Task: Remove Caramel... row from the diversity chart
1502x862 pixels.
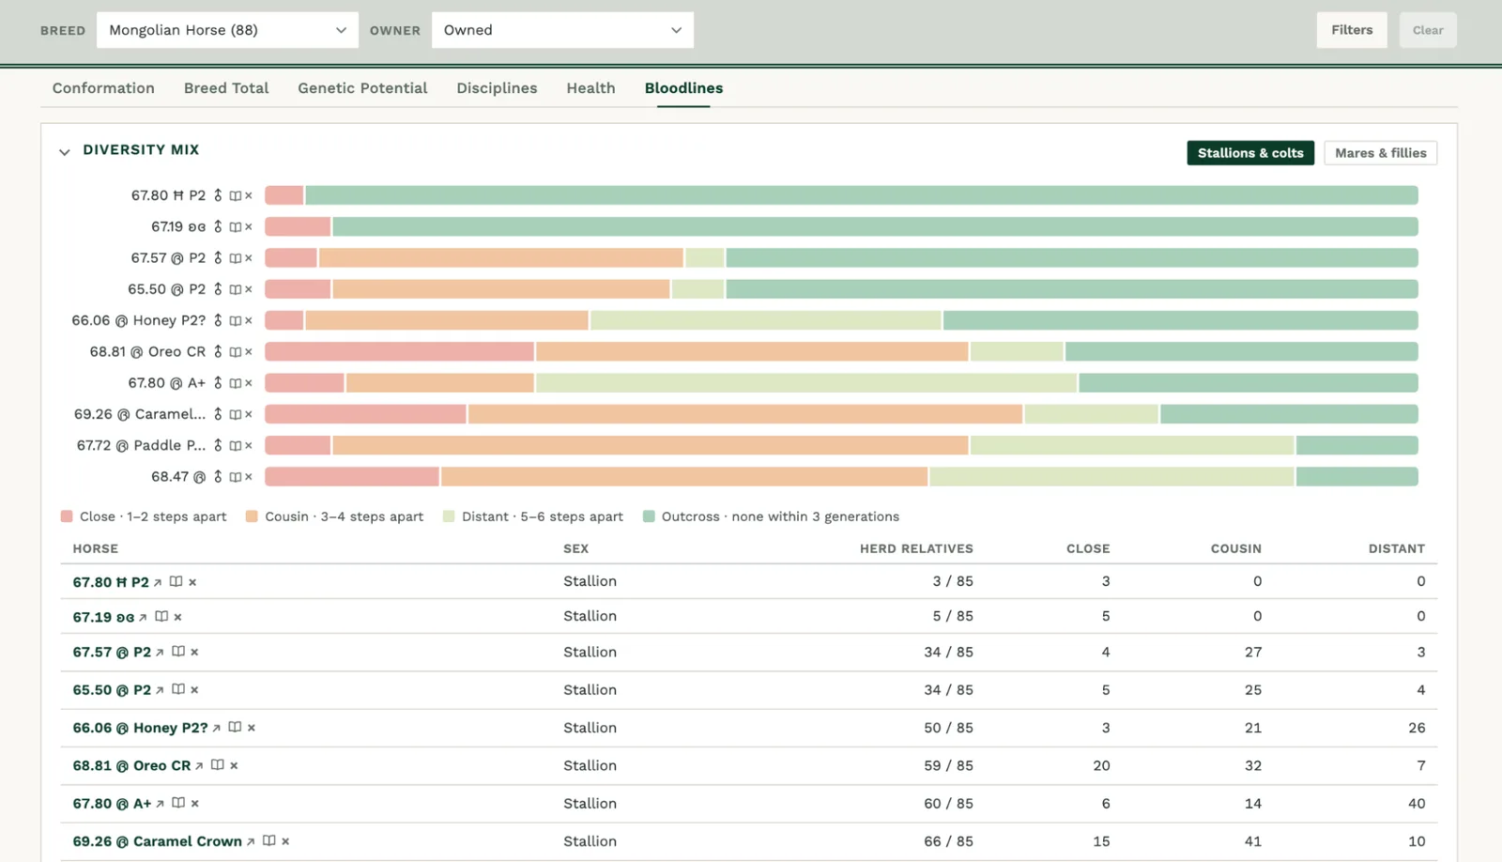Action: (x=249, y=414)
